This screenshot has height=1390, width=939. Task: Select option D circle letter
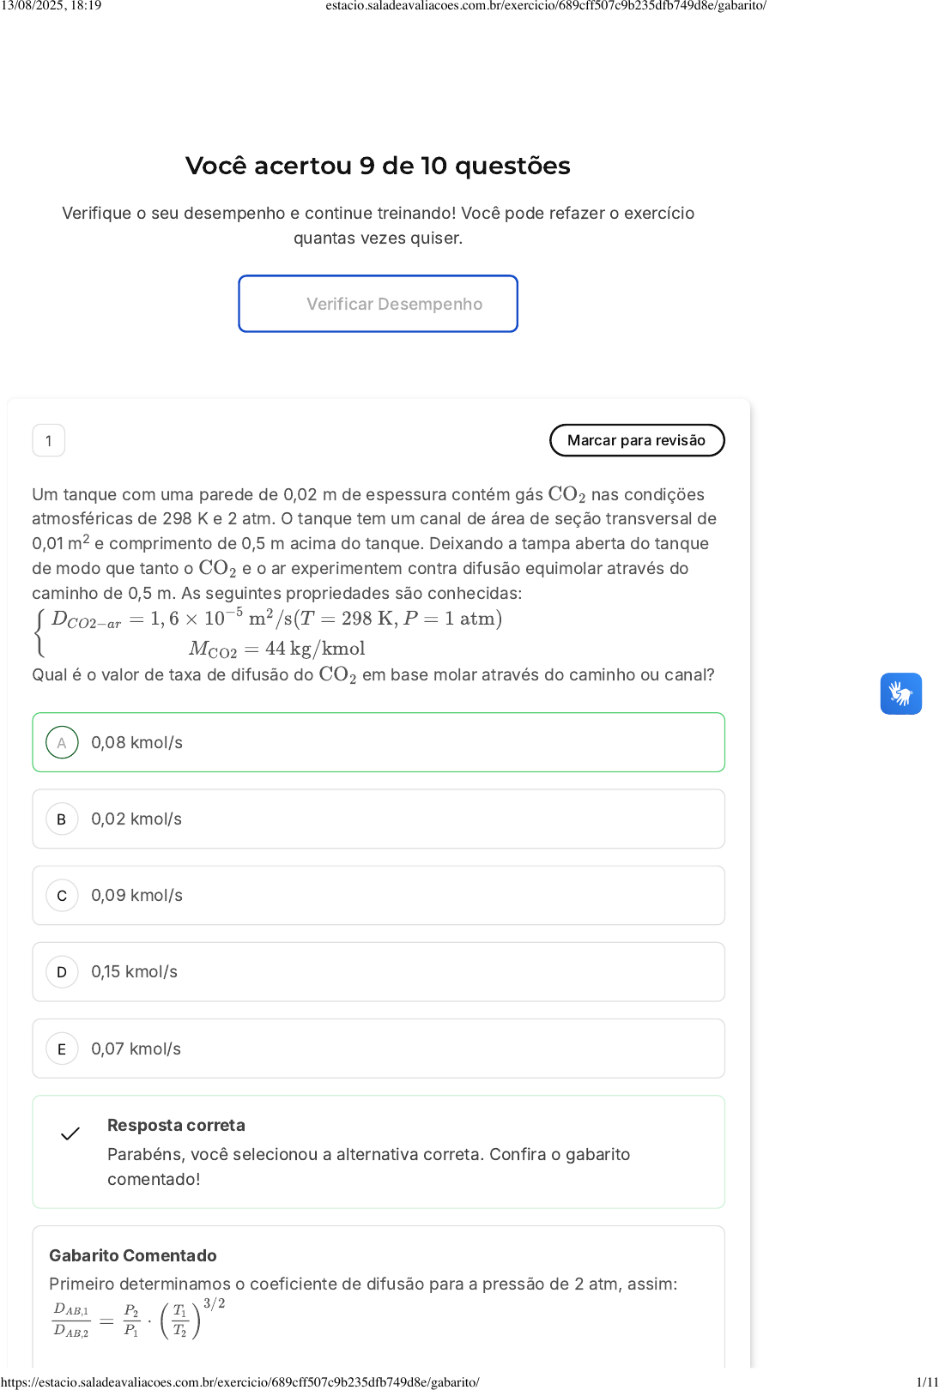62,972
